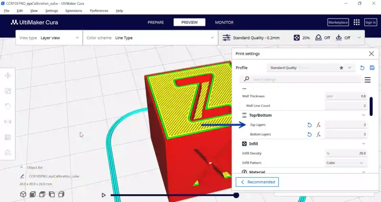
Task: Close the Print settings panel
Action: [371, 53]
